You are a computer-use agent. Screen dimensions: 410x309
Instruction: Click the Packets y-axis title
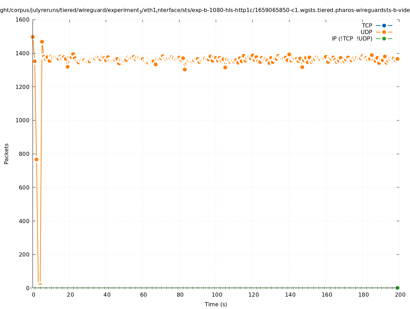(x=7, y=153)
